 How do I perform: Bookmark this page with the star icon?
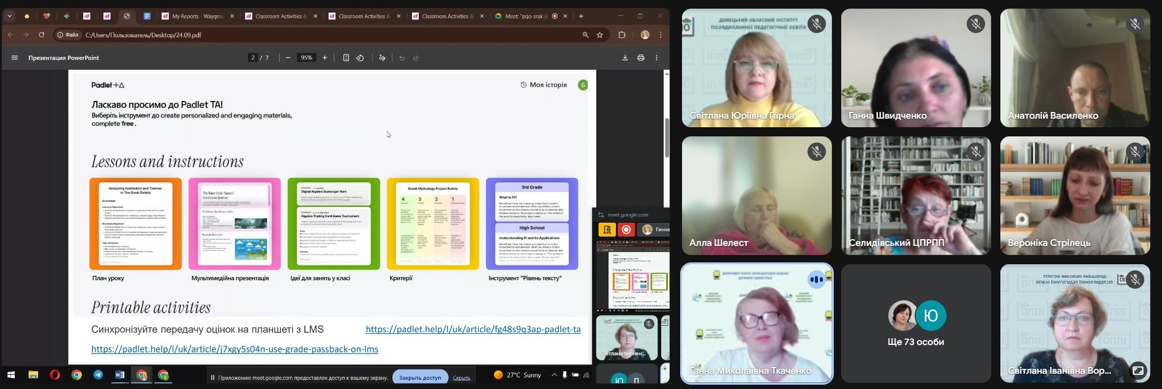[600, 35]
